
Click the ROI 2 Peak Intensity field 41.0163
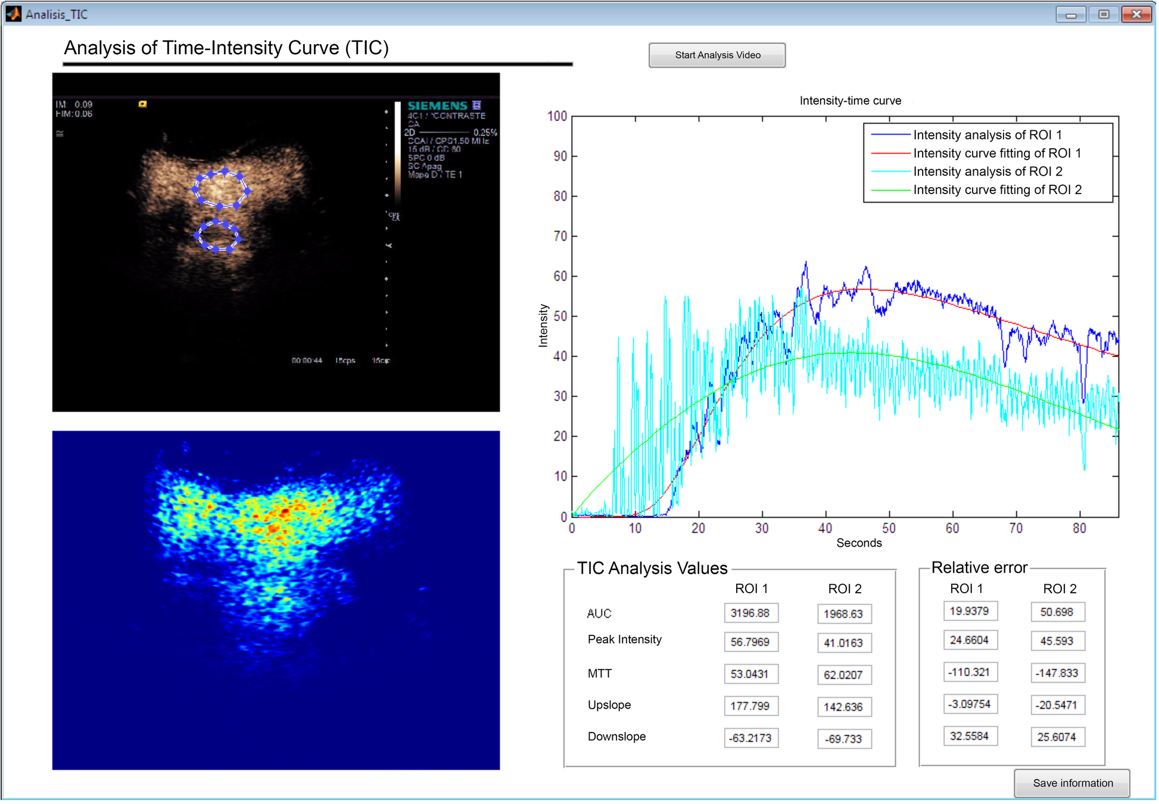pos(844,643)
